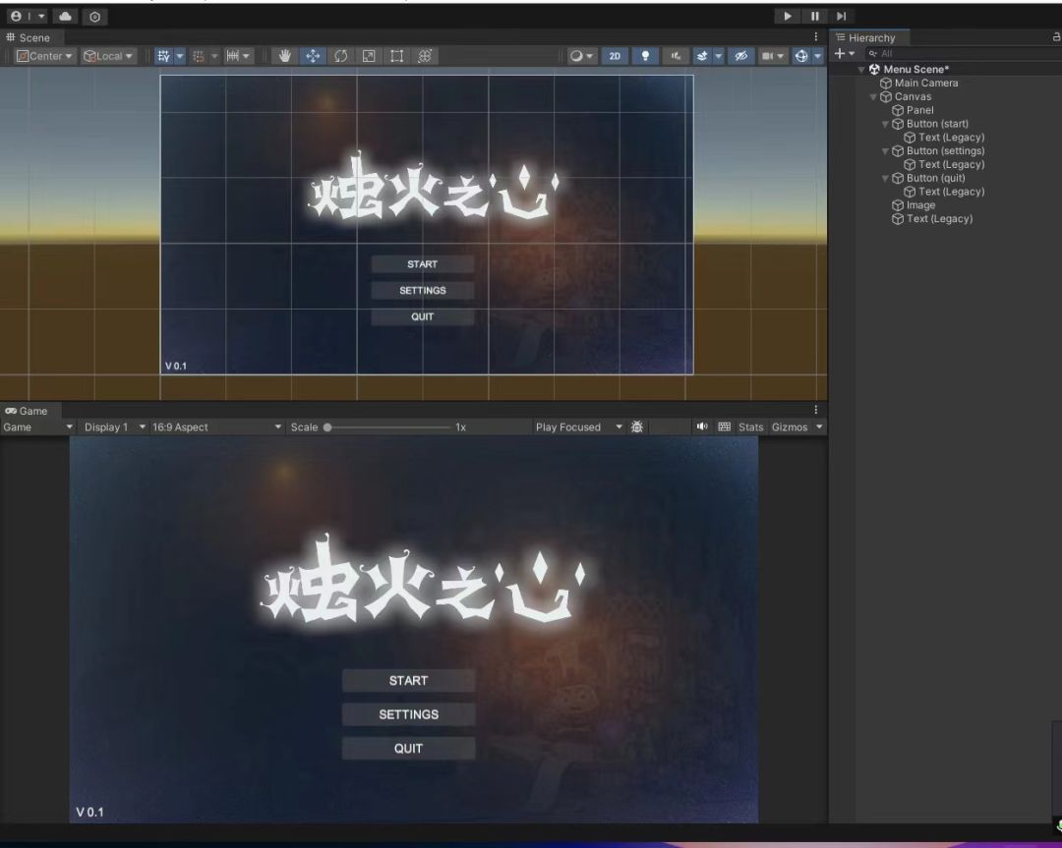Focus the Hierarchy search field
1062x848 pixels.
pos(962,53)
